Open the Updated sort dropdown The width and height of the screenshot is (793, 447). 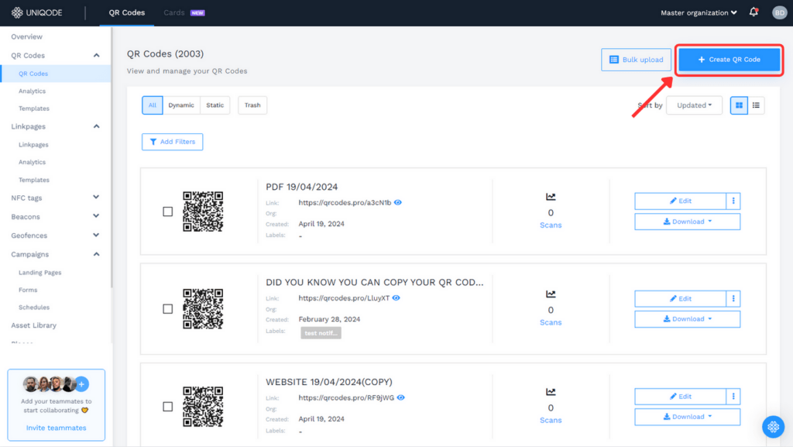pos(694,105)
